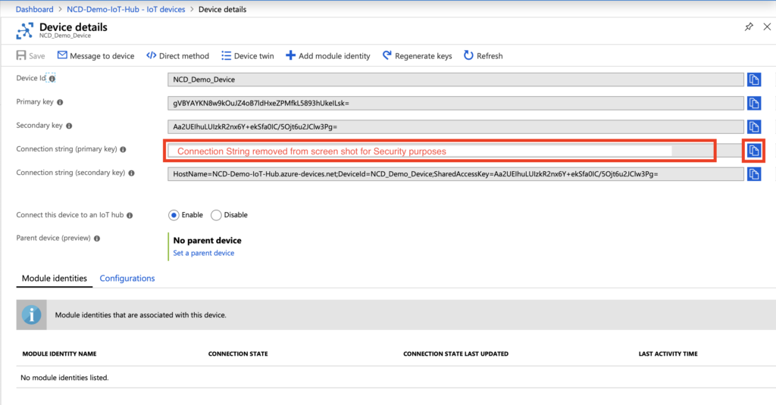Open Message to device
Screen dimensions: 776x405
coord(96,56)
